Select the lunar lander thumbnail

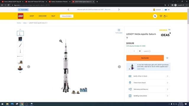(20, 62)
